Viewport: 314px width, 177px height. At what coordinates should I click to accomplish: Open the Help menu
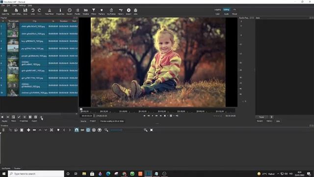coord(30,5)
